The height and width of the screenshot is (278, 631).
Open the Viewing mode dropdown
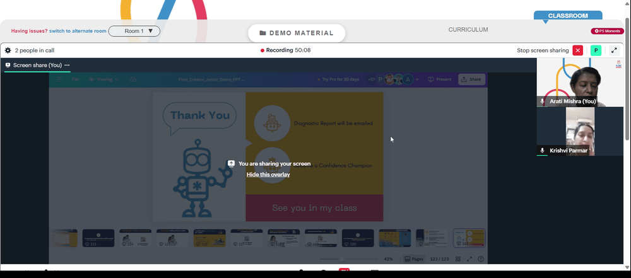(104, 79)
